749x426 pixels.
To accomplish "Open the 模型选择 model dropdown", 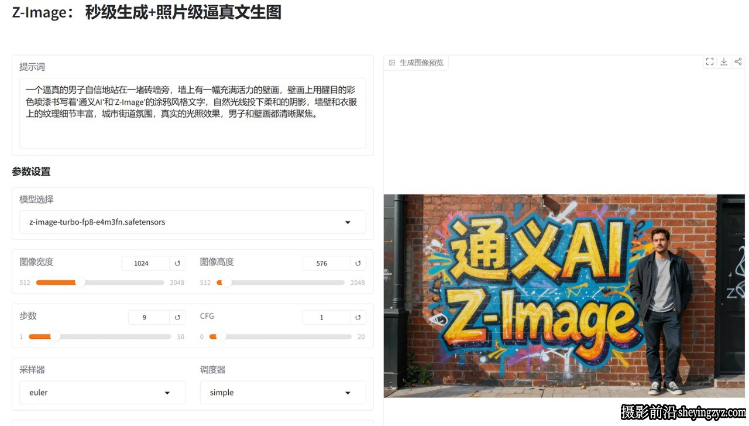I will pos(193,222).
